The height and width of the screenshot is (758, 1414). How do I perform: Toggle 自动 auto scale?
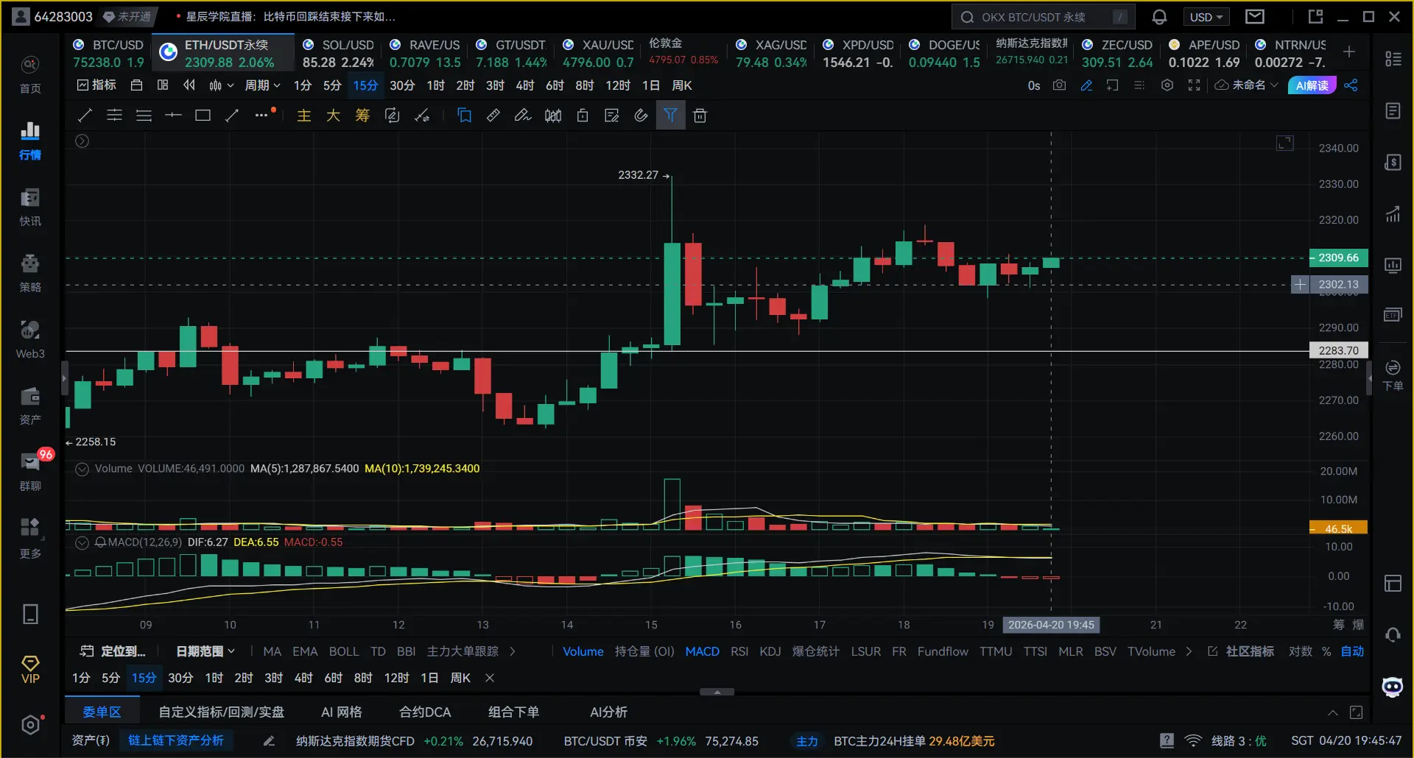point(1352,651)
